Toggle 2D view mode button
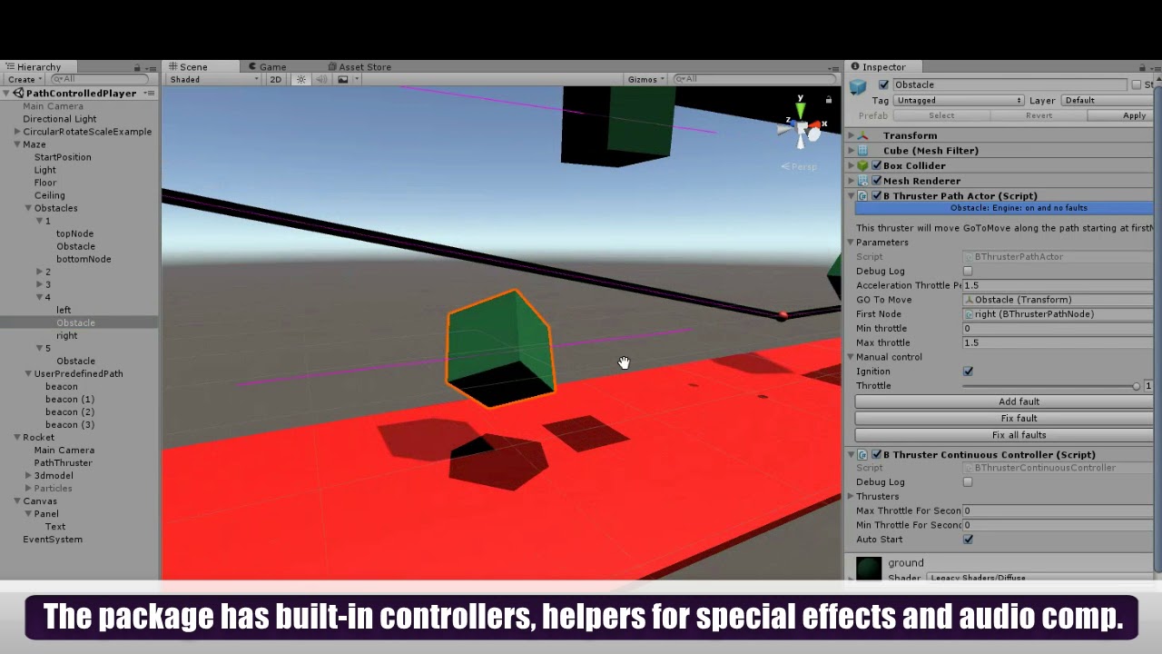 [x=275, y=80]
